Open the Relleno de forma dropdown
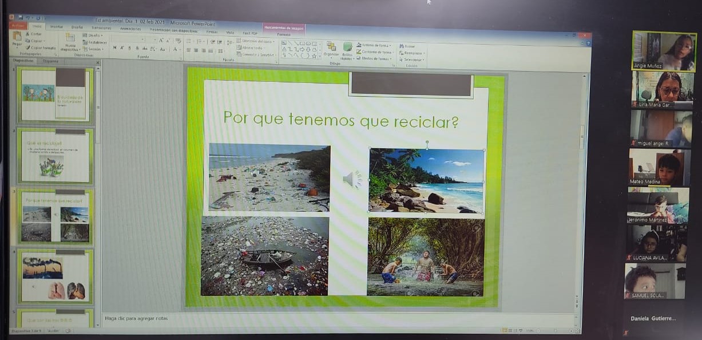Viewport: 702px width, 340px height. click(x=374, y=45)
